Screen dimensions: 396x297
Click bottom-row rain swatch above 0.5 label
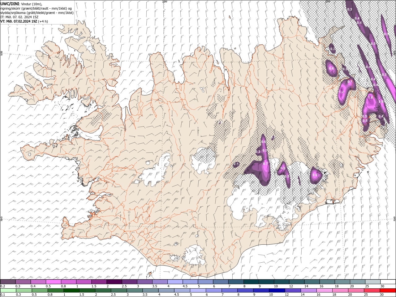[x=40, y=291]
